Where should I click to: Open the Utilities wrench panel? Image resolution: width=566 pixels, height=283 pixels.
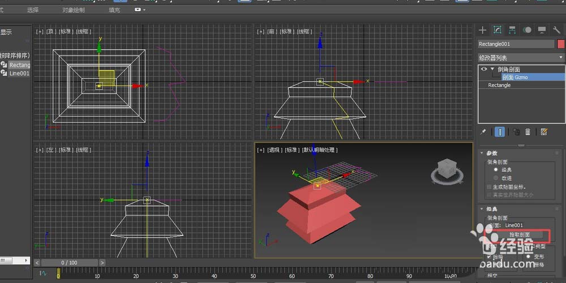(556, 30)
